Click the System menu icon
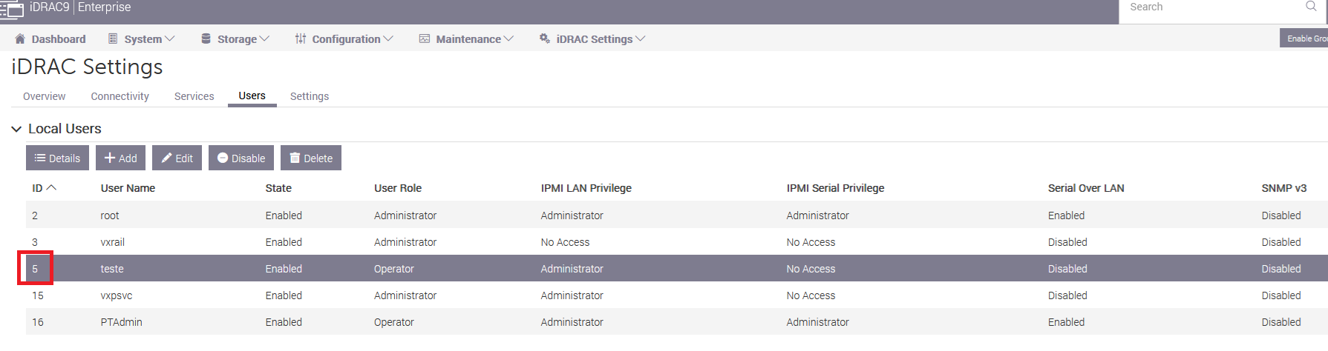Viewport: 1328px width, 351px height. [x=113, y=39]
